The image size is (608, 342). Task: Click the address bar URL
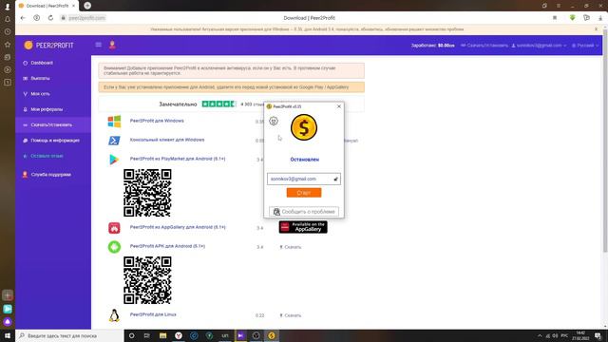(x=86, y=18)
